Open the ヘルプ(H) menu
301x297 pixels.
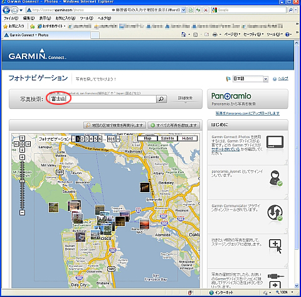tap(104, 18)
